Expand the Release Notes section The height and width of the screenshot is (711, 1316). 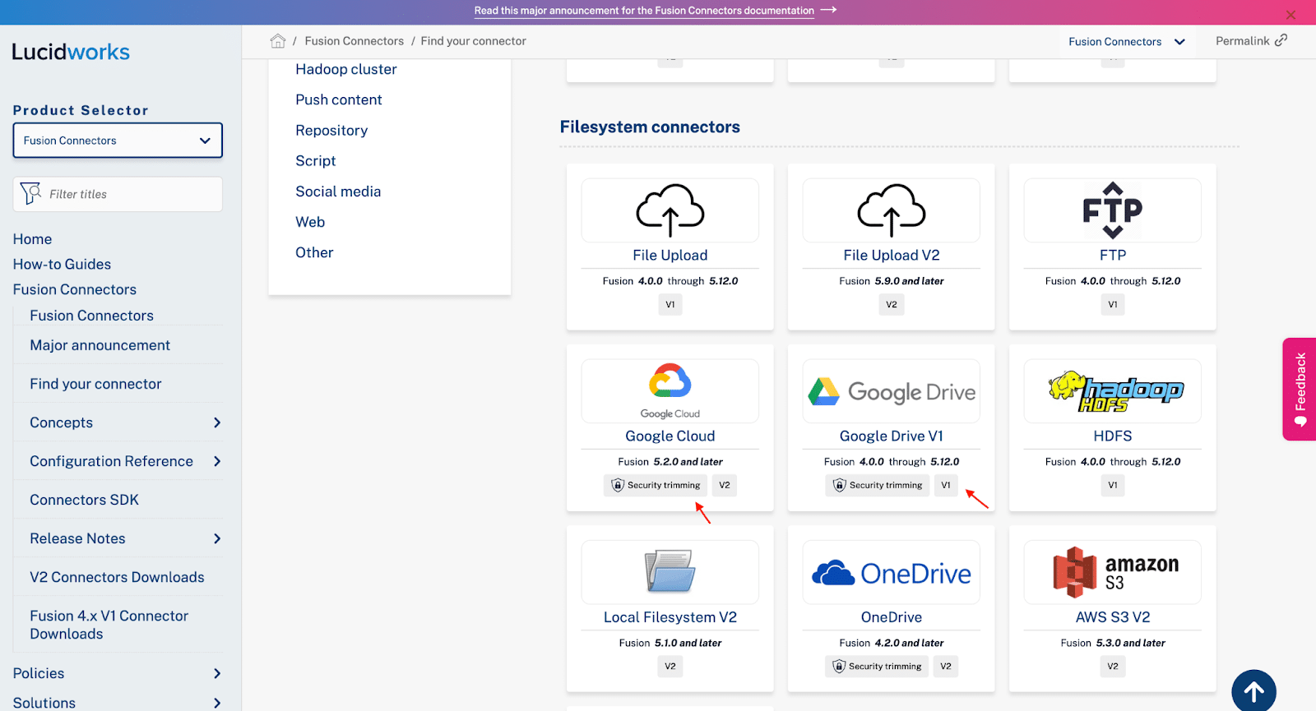217,538
